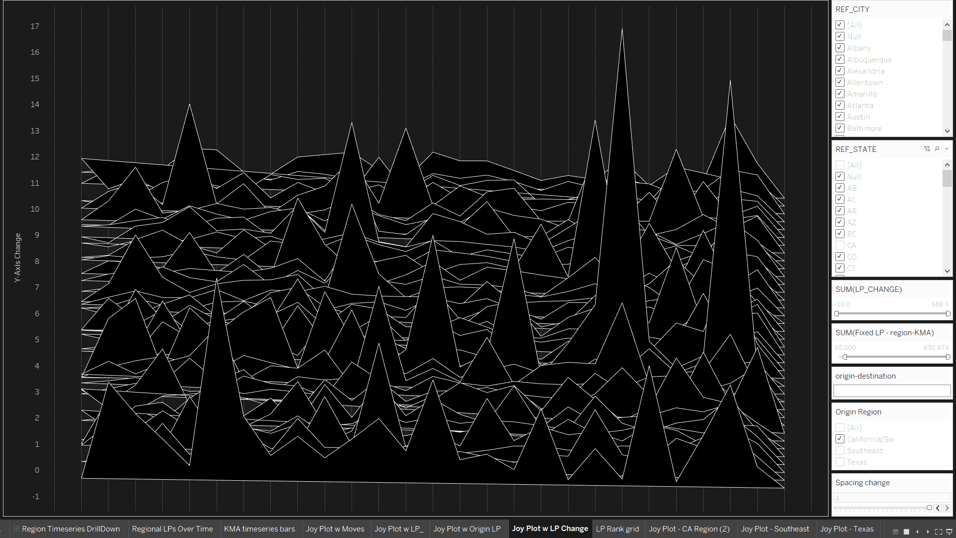The width and height of the screenshot is (956, 538).
Task: Uncheck AL state checkbox
Action: [x=840, y=199]
